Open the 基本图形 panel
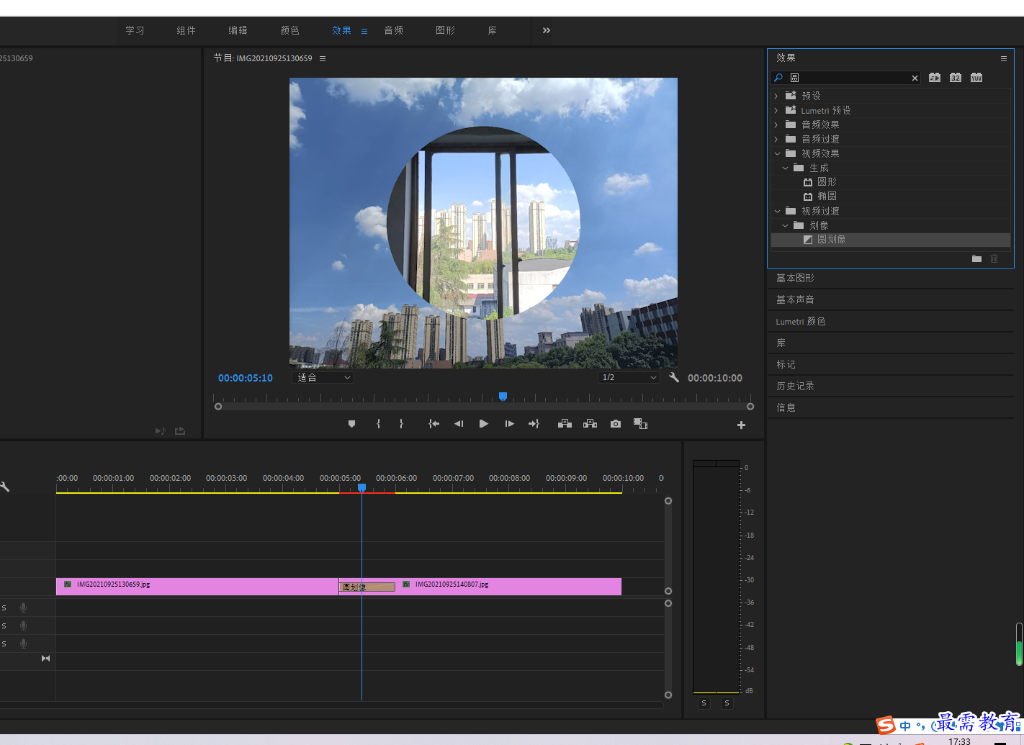This screenshot has width=1024, height=745. pyautogui.click(x=795, y=278)
